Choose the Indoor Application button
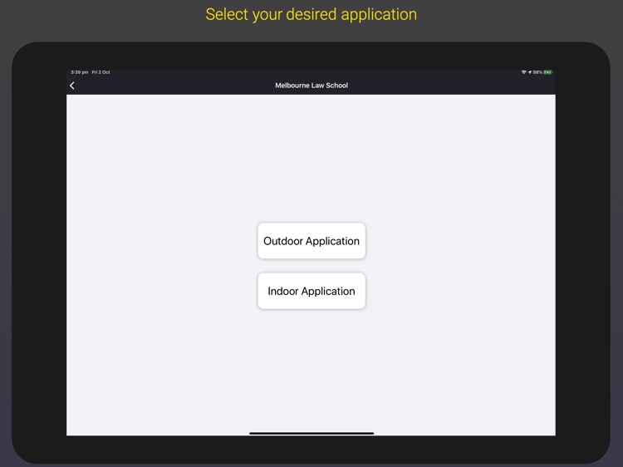The image size is (623, 467). 311,291
